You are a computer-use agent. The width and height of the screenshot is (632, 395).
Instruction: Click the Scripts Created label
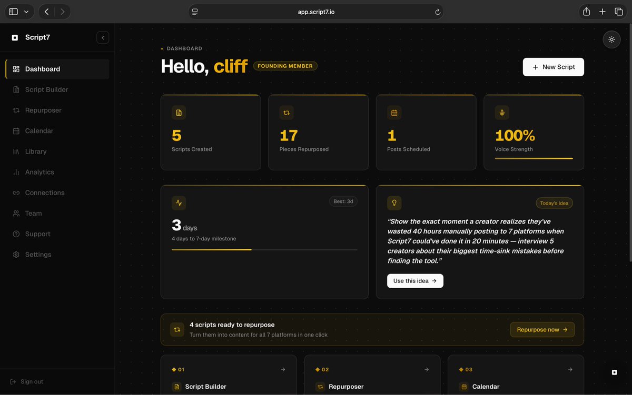click(192, 149)
